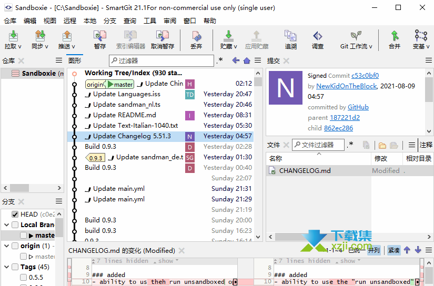The height and width of the screenshot is (286, 434).
Task: Toggle the HEAD checkbox
Action: click(15, 214)
